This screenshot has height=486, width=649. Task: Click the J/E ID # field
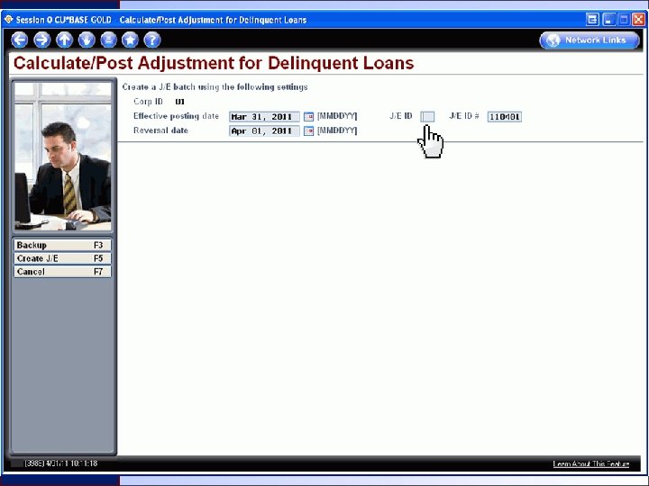click(x=504, y=117)
